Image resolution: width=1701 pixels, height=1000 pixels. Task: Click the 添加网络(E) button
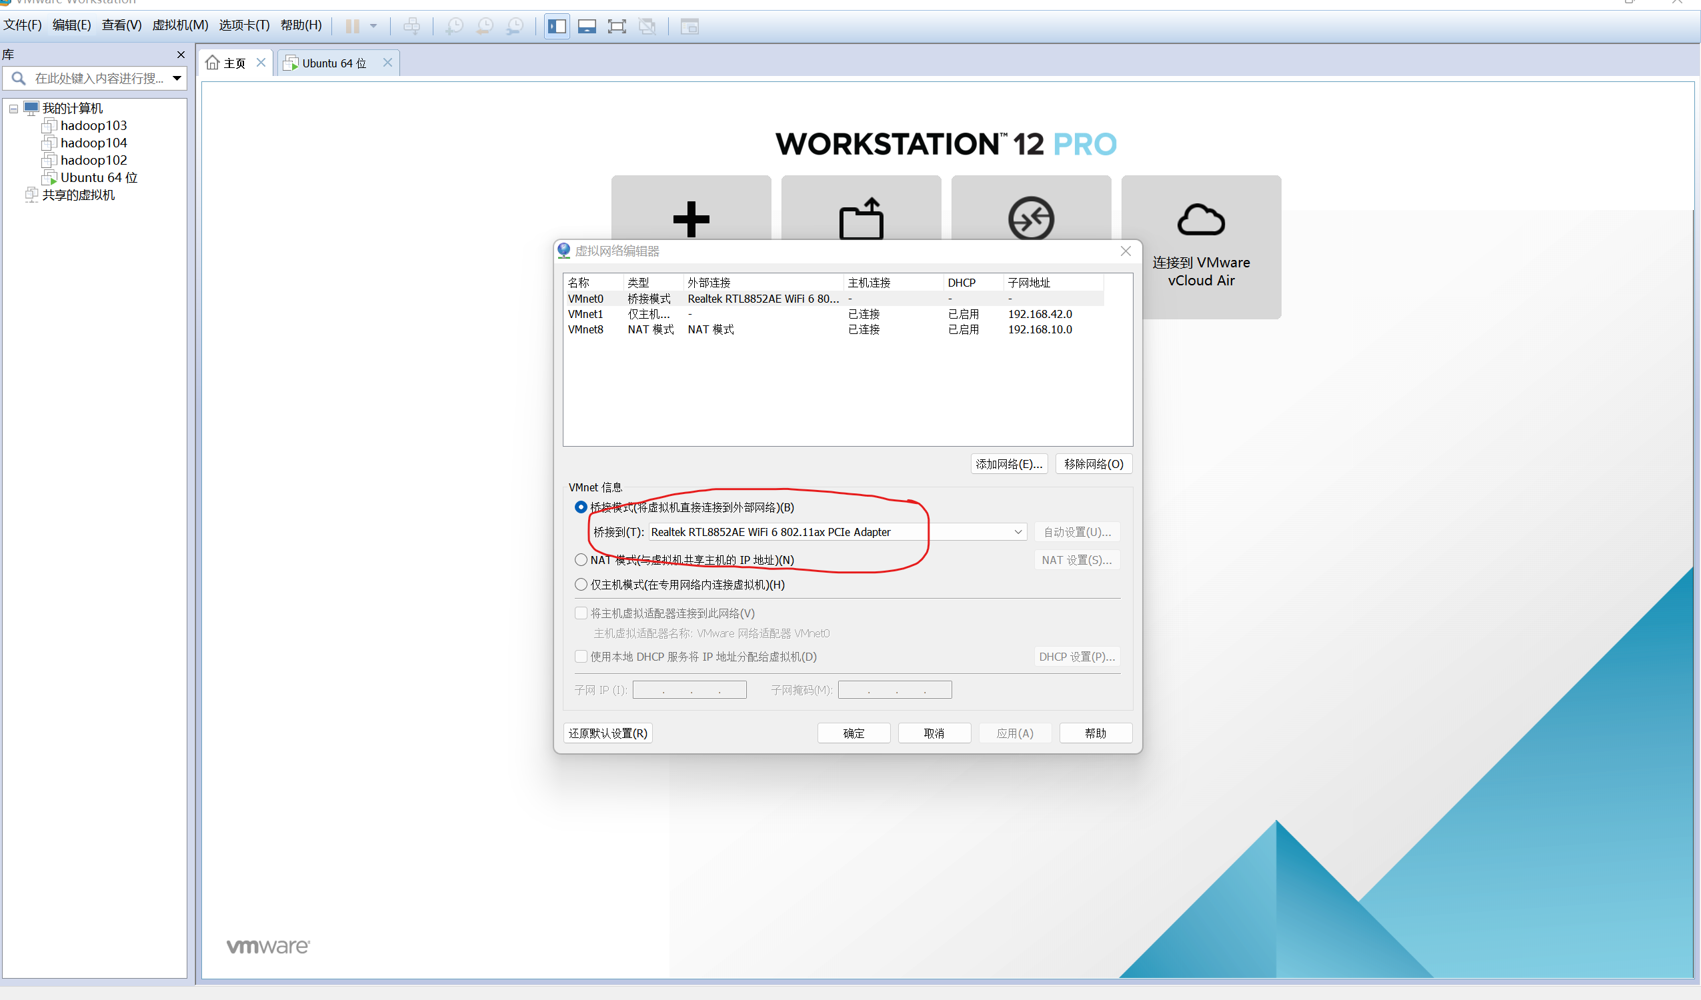[1008, 463]
